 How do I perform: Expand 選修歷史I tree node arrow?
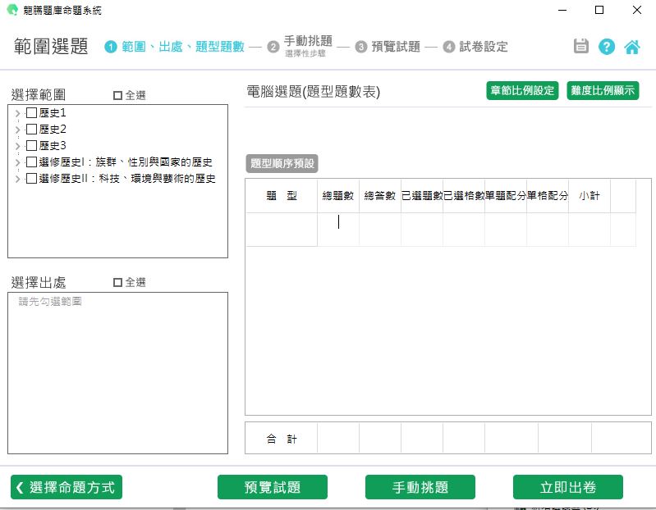click(x=18, y=162)
